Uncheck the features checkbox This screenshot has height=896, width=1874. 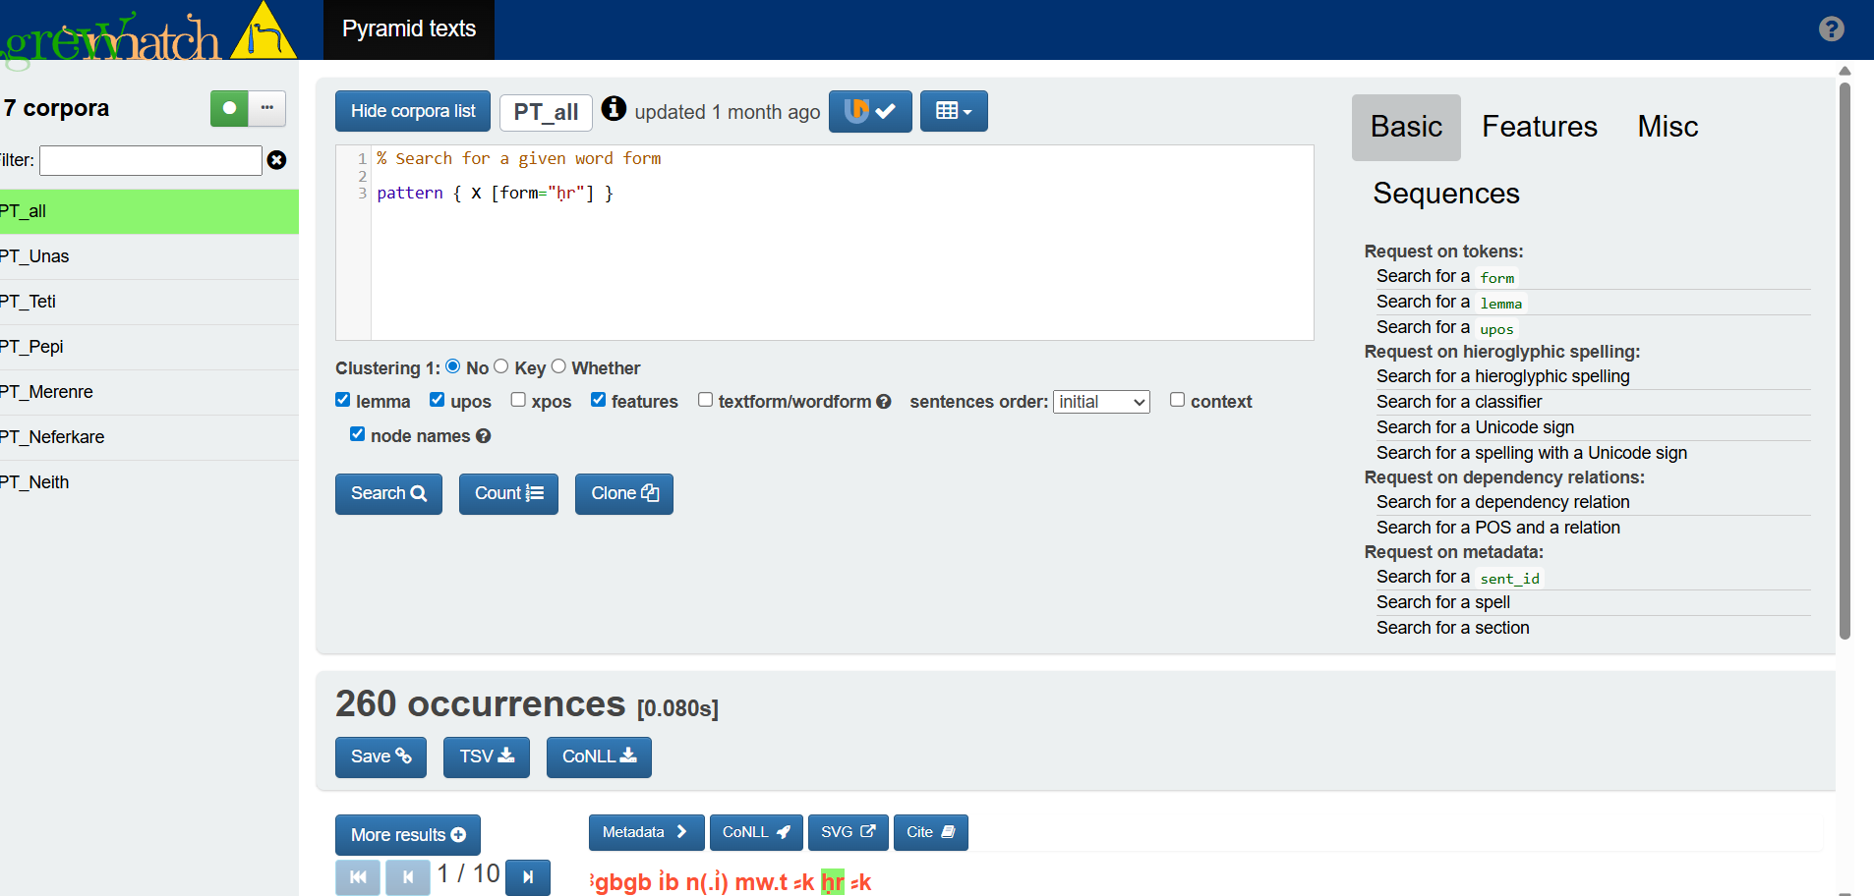[x=598, y=399]
